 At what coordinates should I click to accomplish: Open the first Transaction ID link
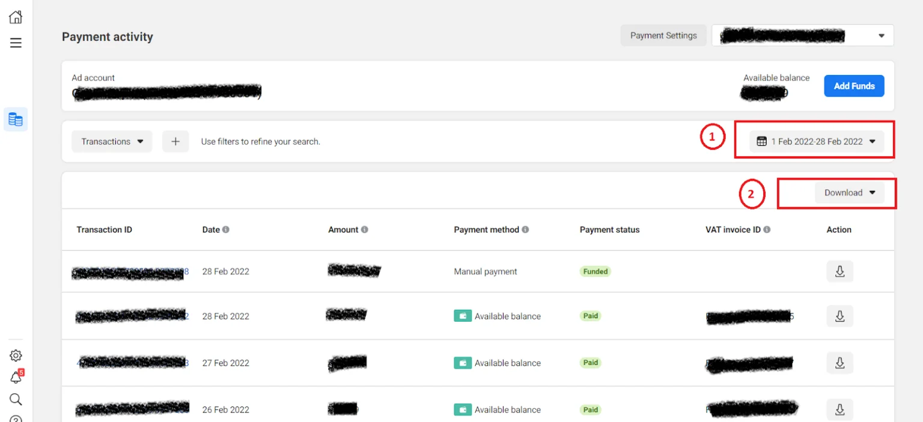point(128,271)
